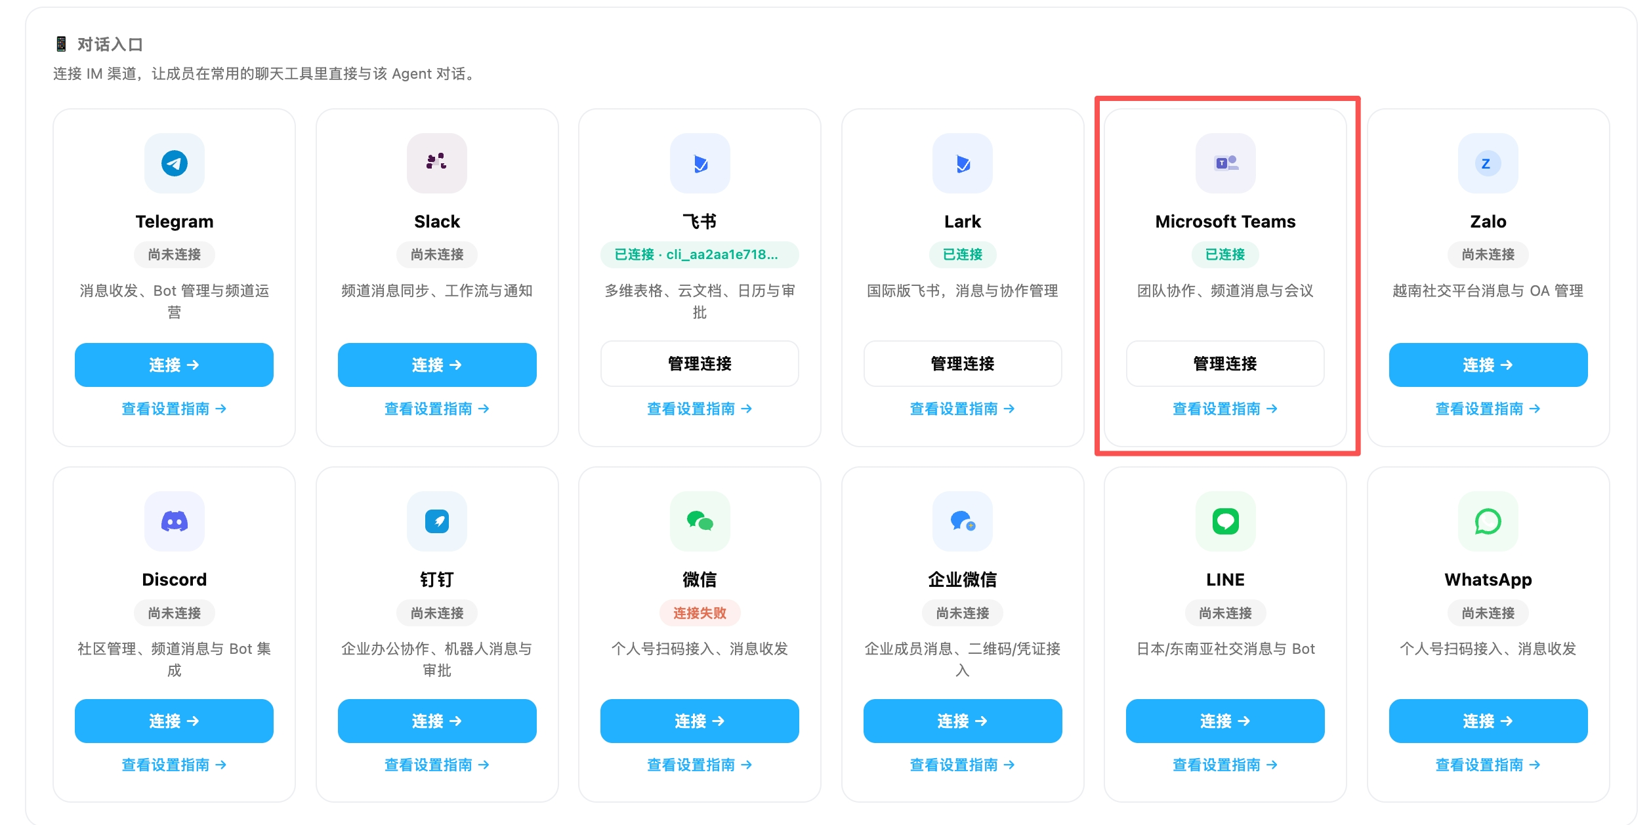This screenshot has height=825, width=1651.
Task: Click the Discord logo icon
Action: [174, 521]
